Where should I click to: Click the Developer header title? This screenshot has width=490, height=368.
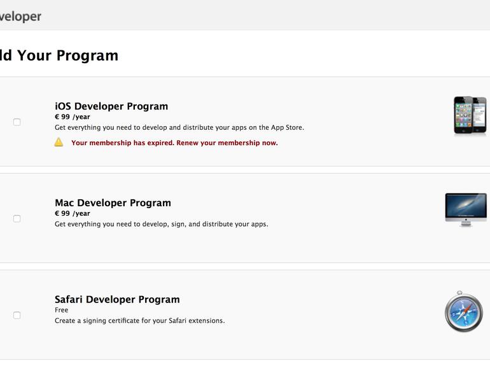tap(20, 17)
